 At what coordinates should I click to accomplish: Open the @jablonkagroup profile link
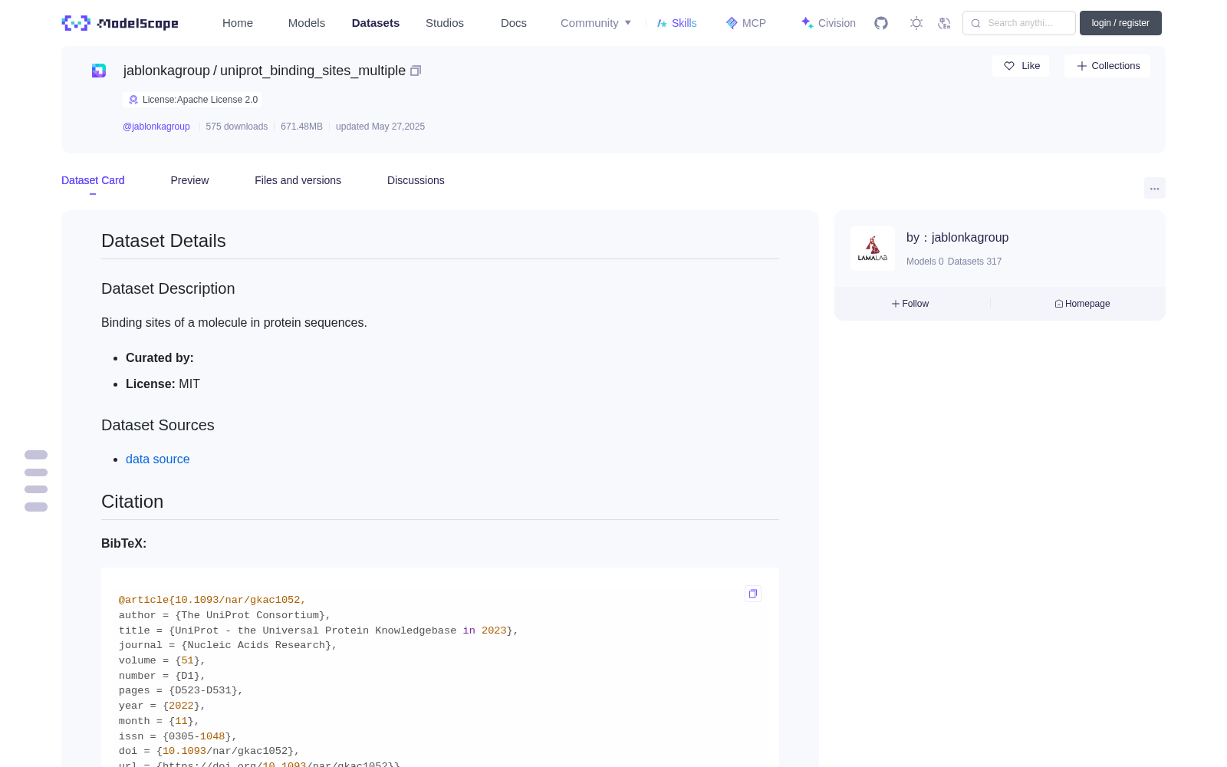(156, 127)
